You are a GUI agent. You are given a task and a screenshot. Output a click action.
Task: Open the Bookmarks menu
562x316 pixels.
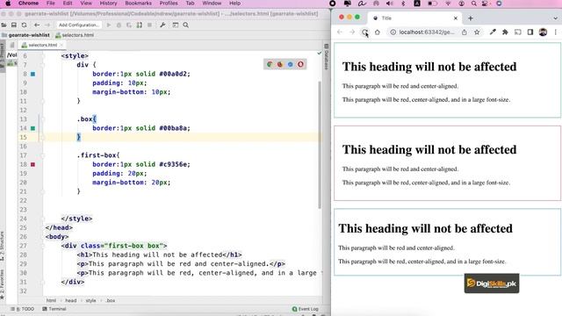139,4
